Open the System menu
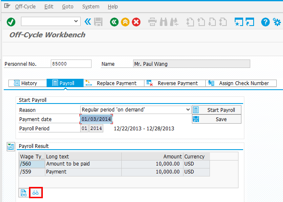 coord(91,7)
